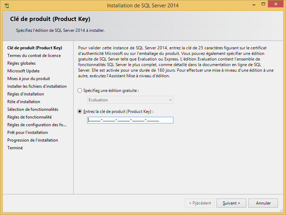Select Sélection de fonctionnalités step
This screenshot has width=286, height=215.
pyautogui.click(x=33, y=109)
